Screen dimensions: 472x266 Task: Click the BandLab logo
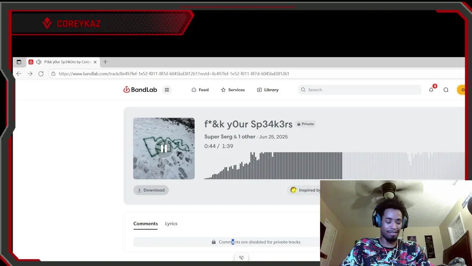(x=140, y=90)
